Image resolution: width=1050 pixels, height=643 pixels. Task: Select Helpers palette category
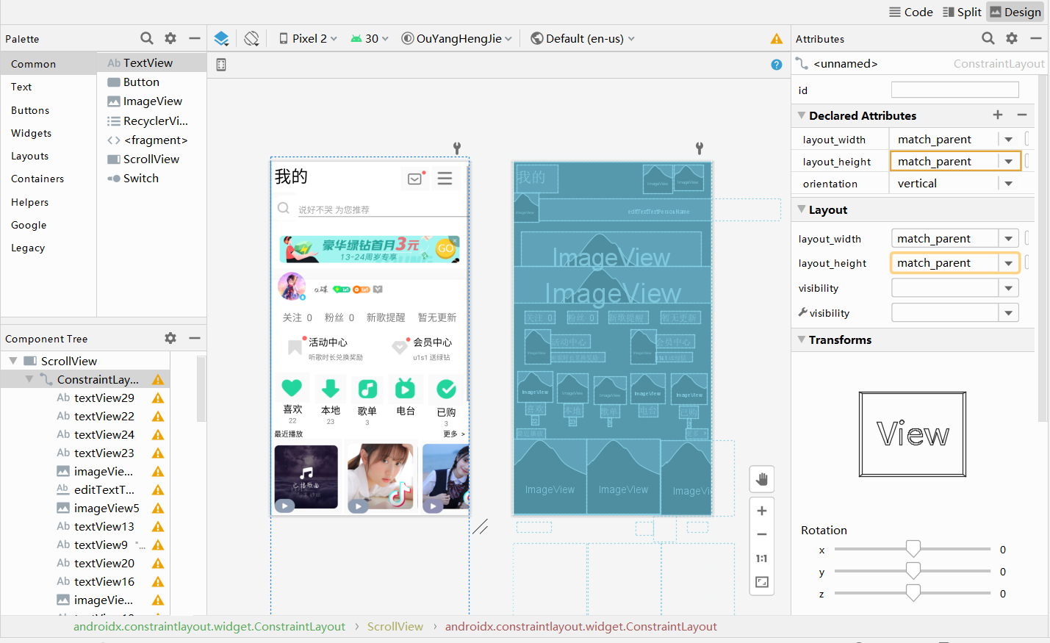click(x=48, y=202)
